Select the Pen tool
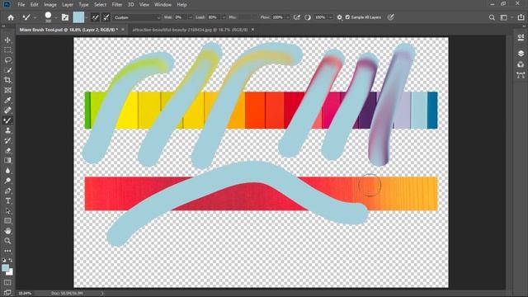Screen dimensions: 528x297 (7, 191)
